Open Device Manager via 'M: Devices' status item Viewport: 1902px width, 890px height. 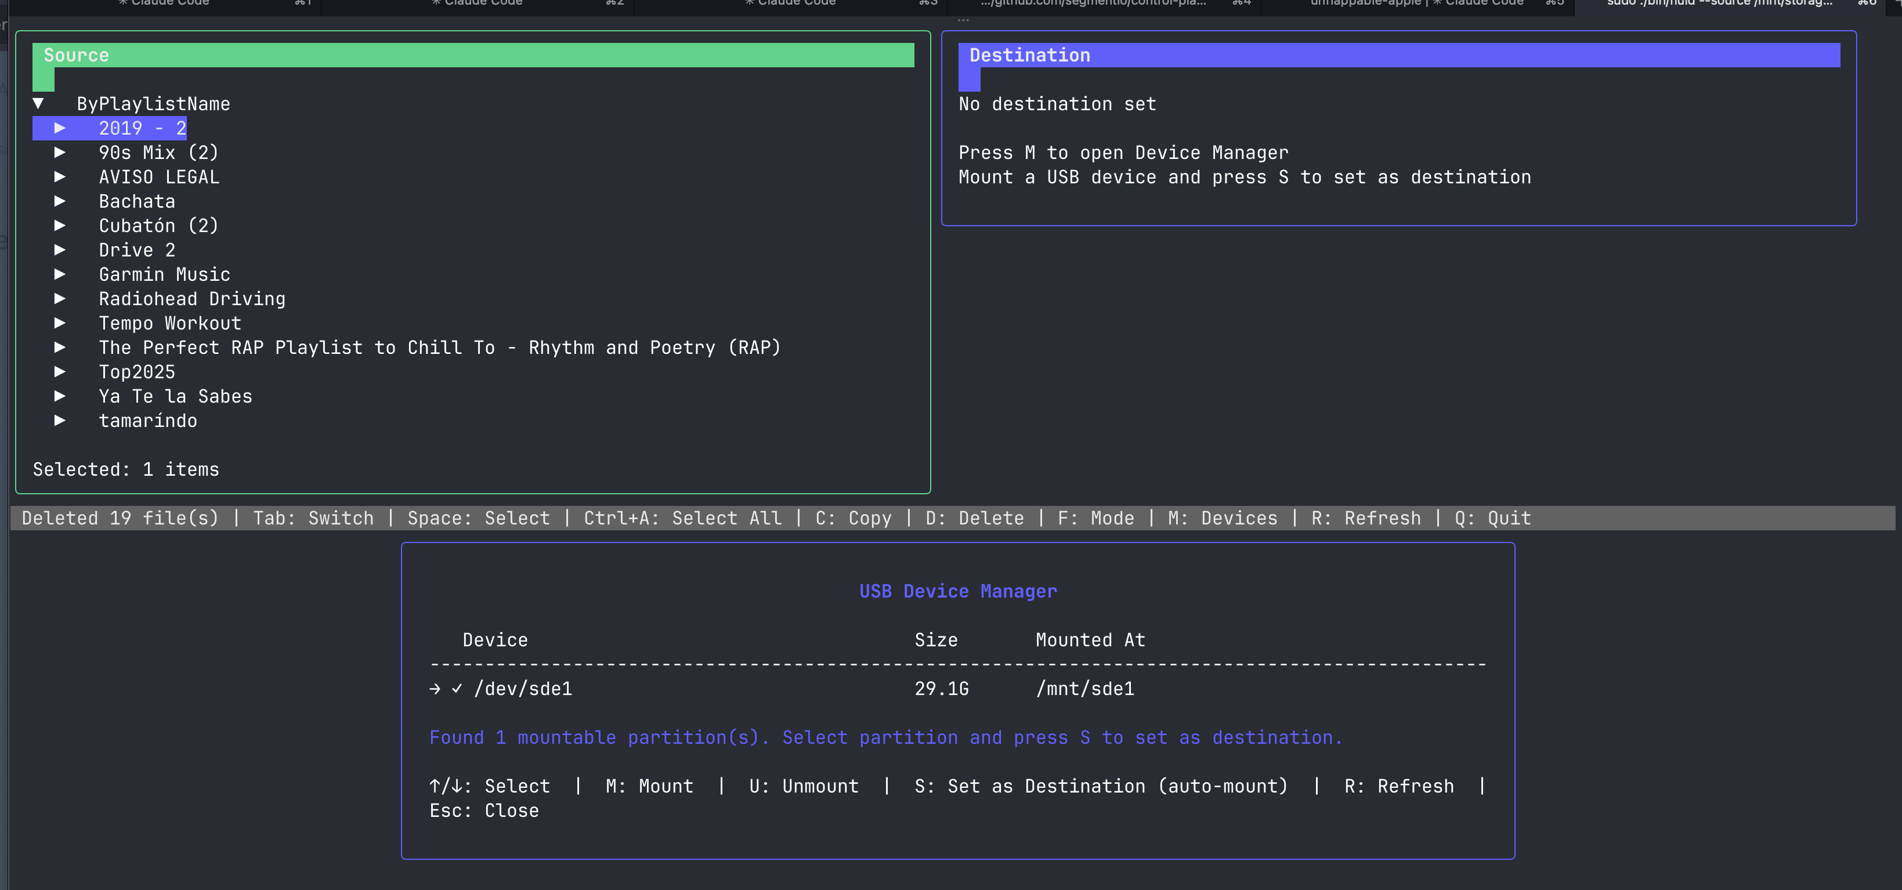[1223, 518]
